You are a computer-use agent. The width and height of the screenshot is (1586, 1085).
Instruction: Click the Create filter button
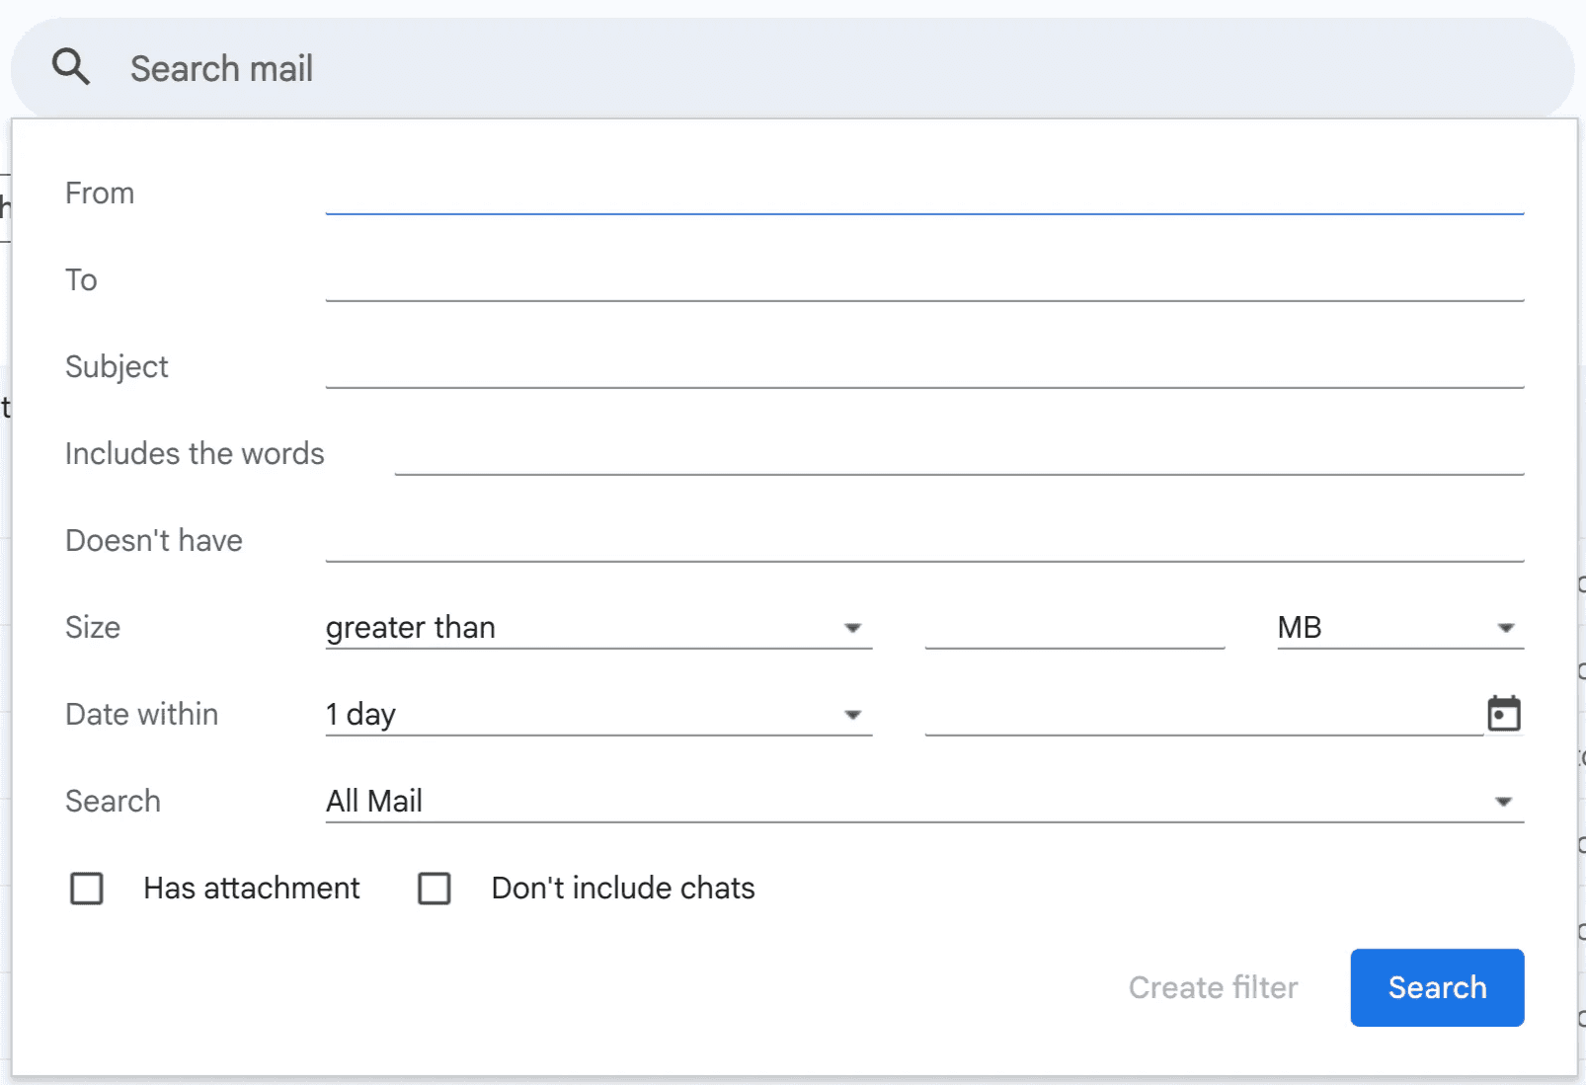pyautogui.click(x=1213, y=987)
